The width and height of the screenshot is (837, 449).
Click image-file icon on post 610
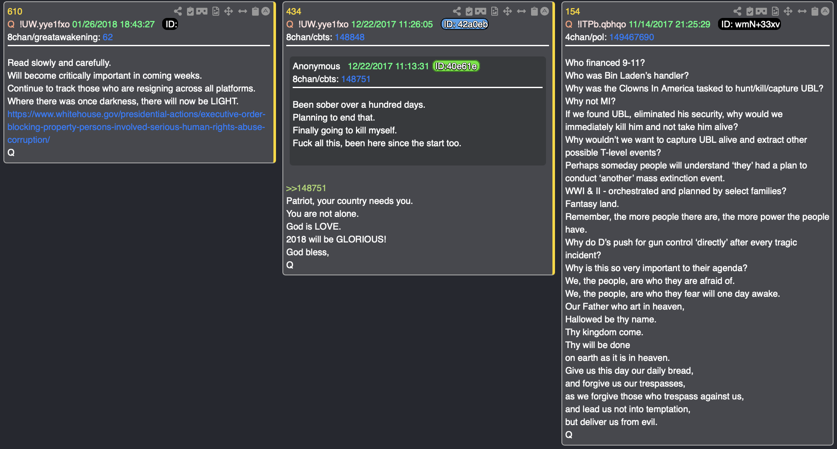(216, 12)
